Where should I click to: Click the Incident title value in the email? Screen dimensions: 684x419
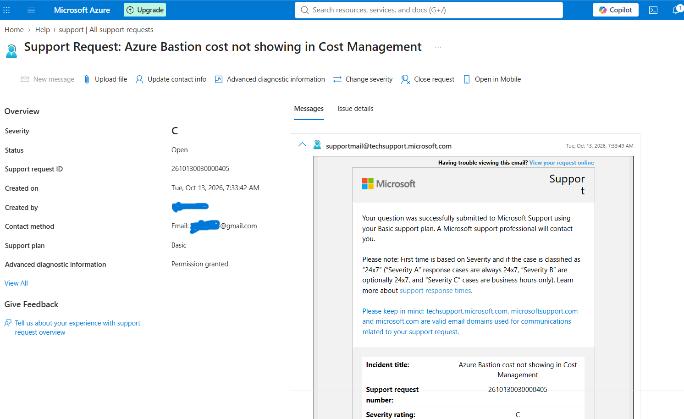tap(518, 370)
